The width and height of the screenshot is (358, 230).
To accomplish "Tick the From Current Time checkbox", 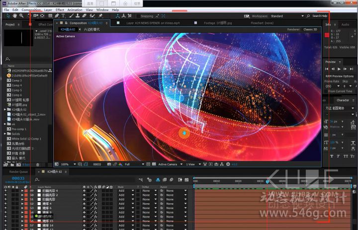I will click(327, 91).
